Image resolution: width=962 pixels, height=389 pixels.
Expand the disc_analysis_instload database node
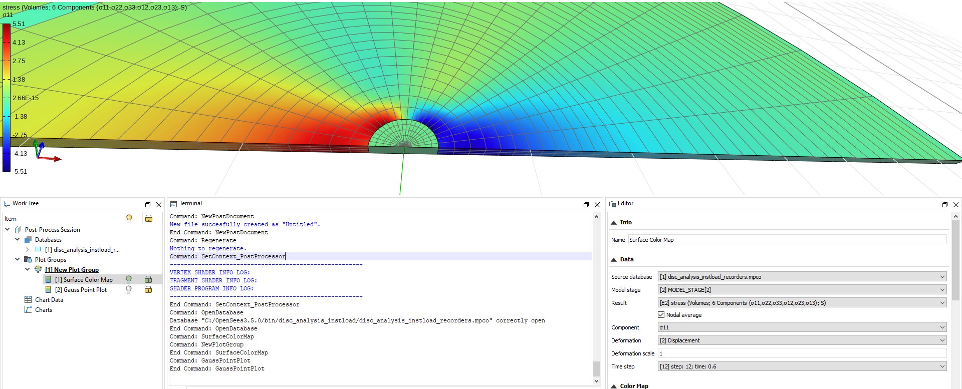coord(27,249)
